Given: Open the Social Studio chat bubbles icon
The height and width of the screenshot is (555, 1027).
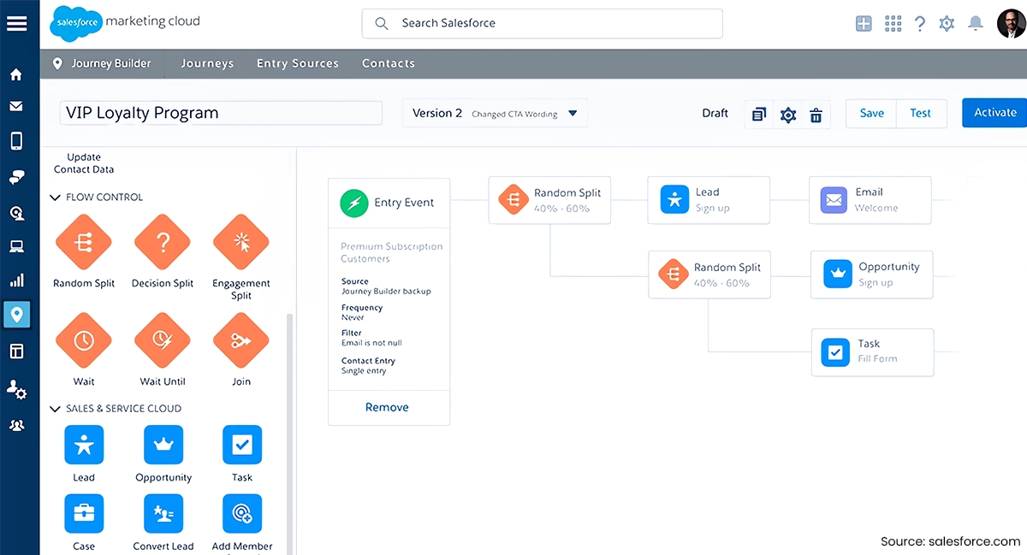Looking at the screenshot, I should pyautogui.click(x=16, y=177).
